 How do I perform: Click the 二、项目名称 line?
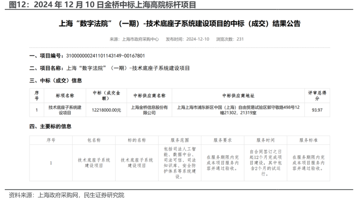tap(110, 68)
